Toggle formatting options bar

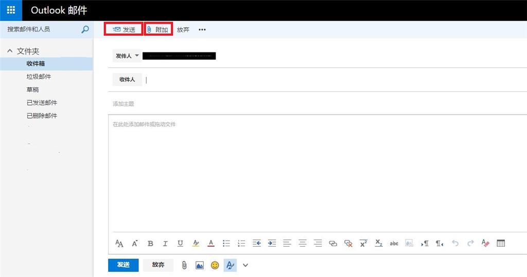tap(230, 265)
